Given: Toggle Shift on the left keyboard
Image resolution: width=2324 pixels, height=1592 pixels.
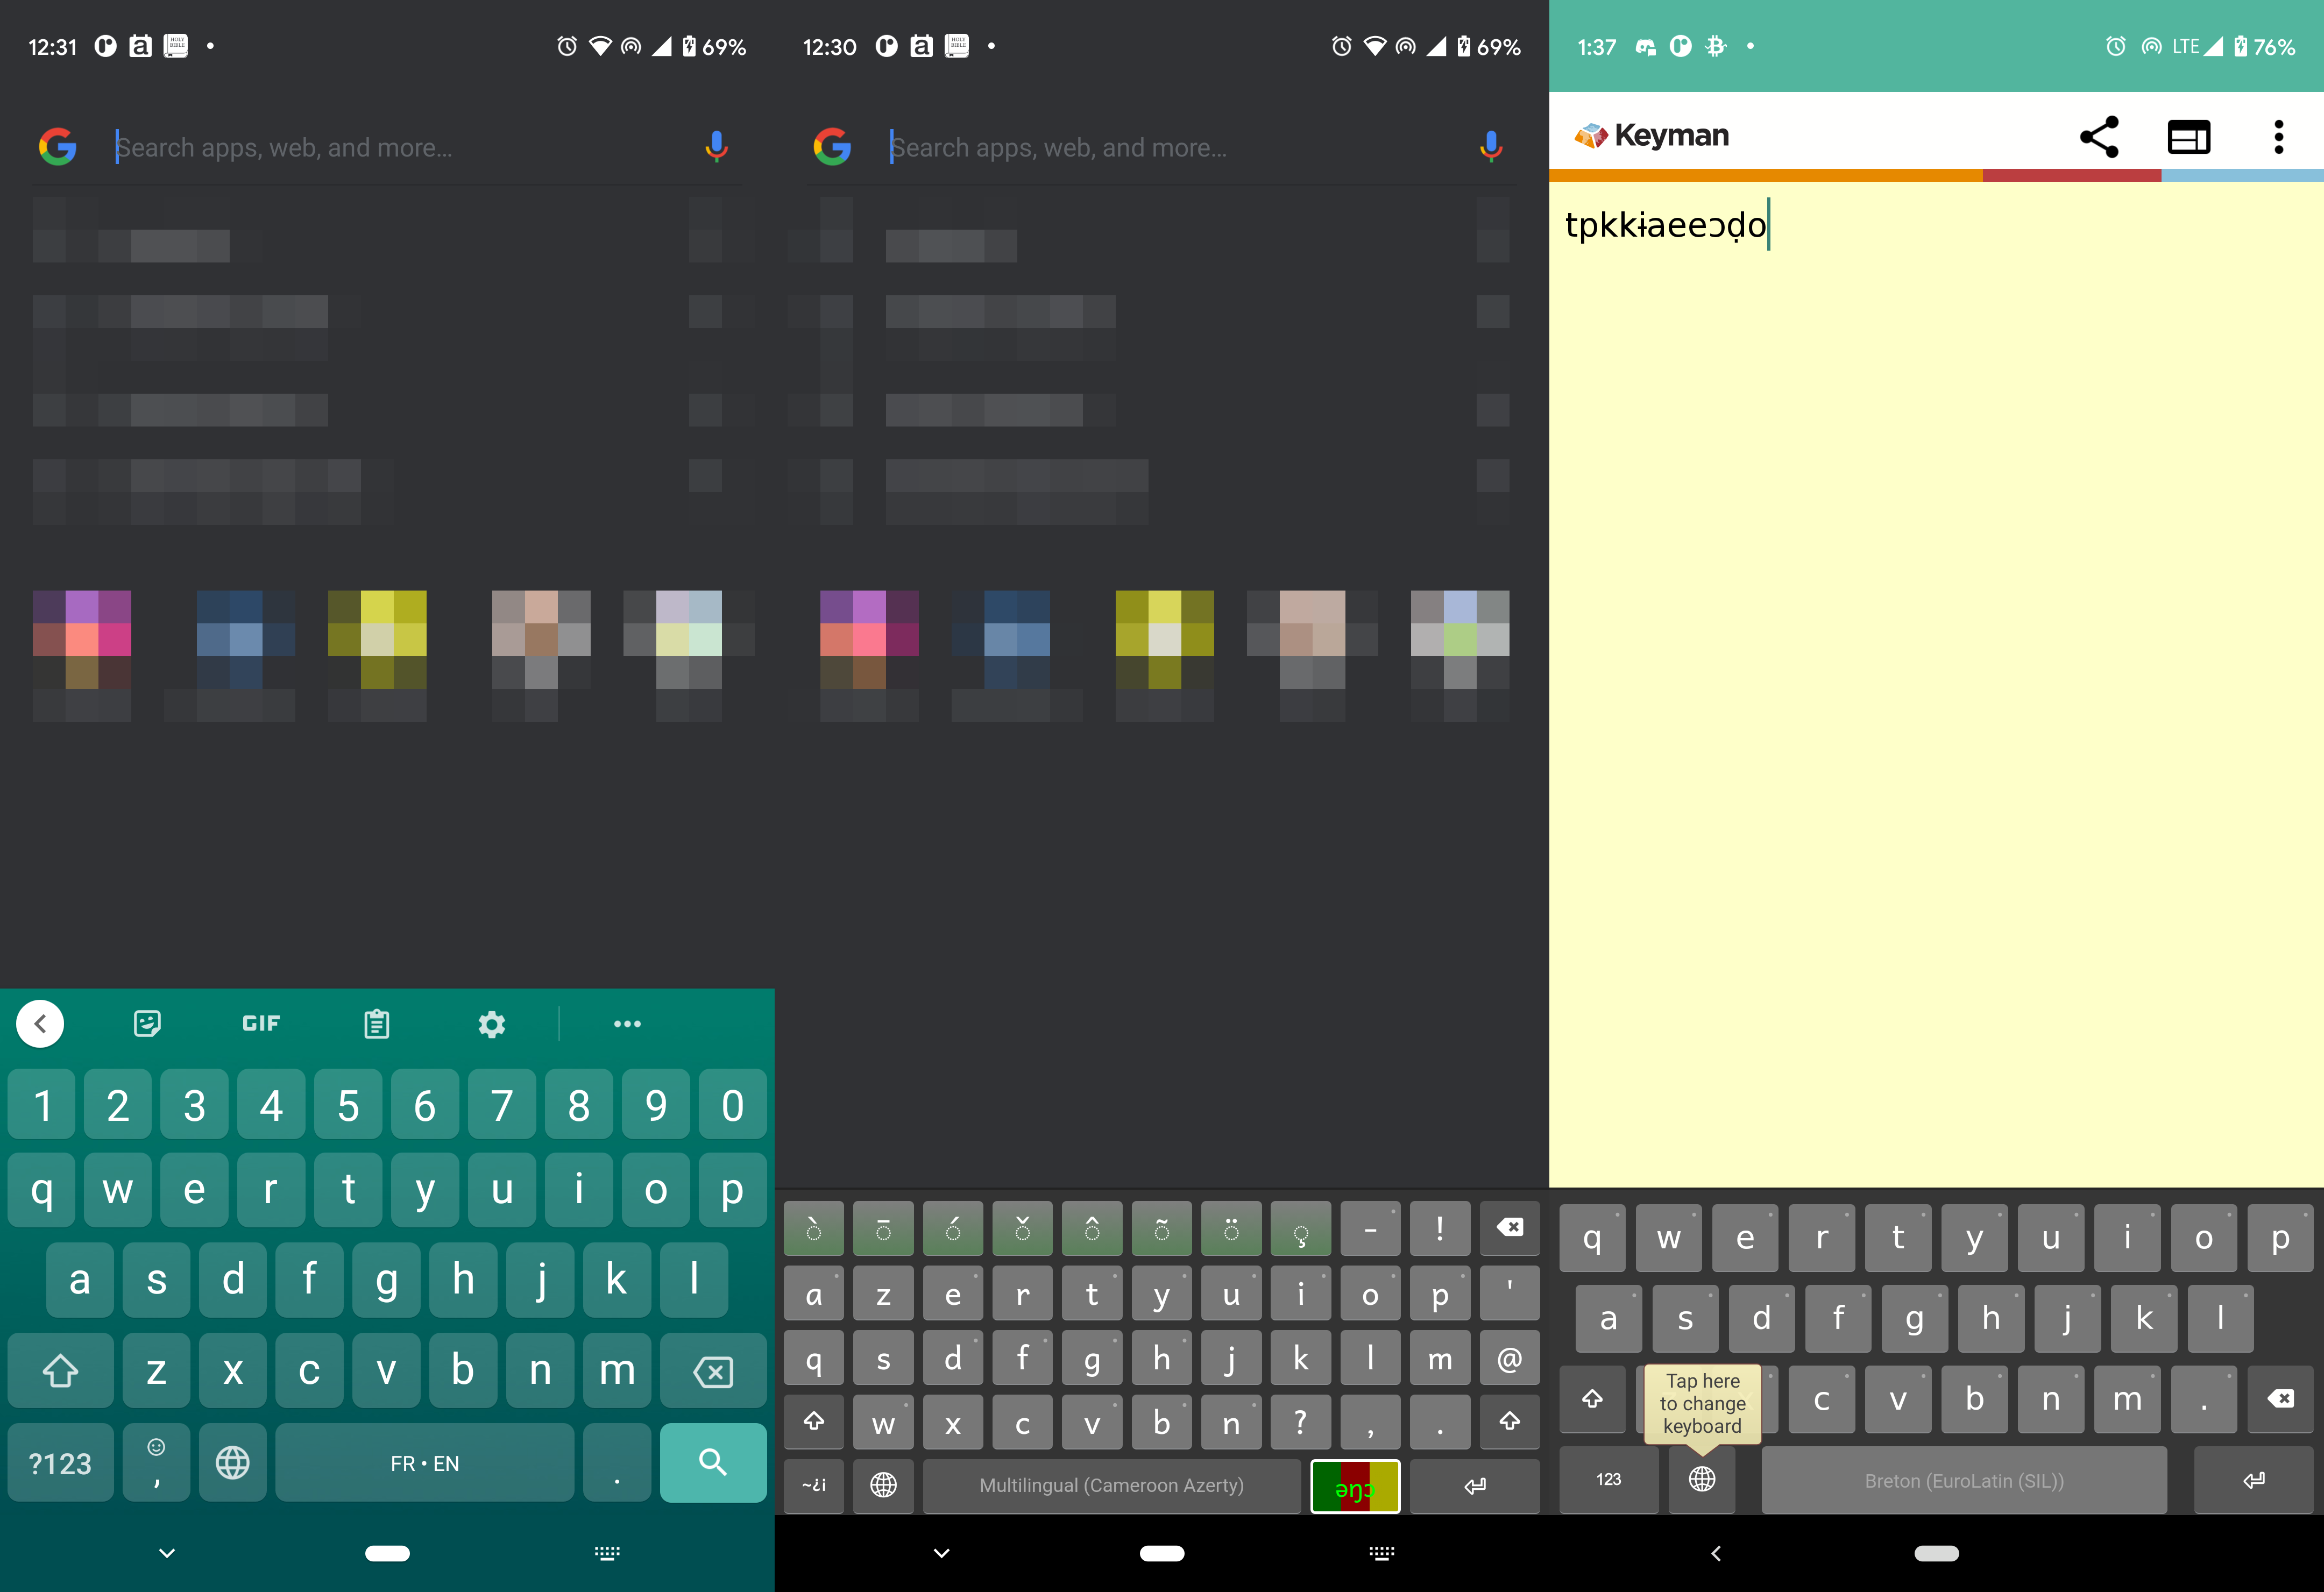Looking at the screenshot, I should pyautogui.click(x=60, y=1371).
